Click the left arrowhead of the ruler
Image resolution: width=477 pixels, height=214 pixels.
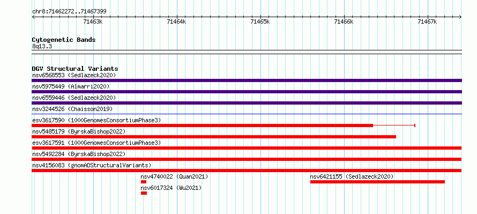tap(33, 17)
